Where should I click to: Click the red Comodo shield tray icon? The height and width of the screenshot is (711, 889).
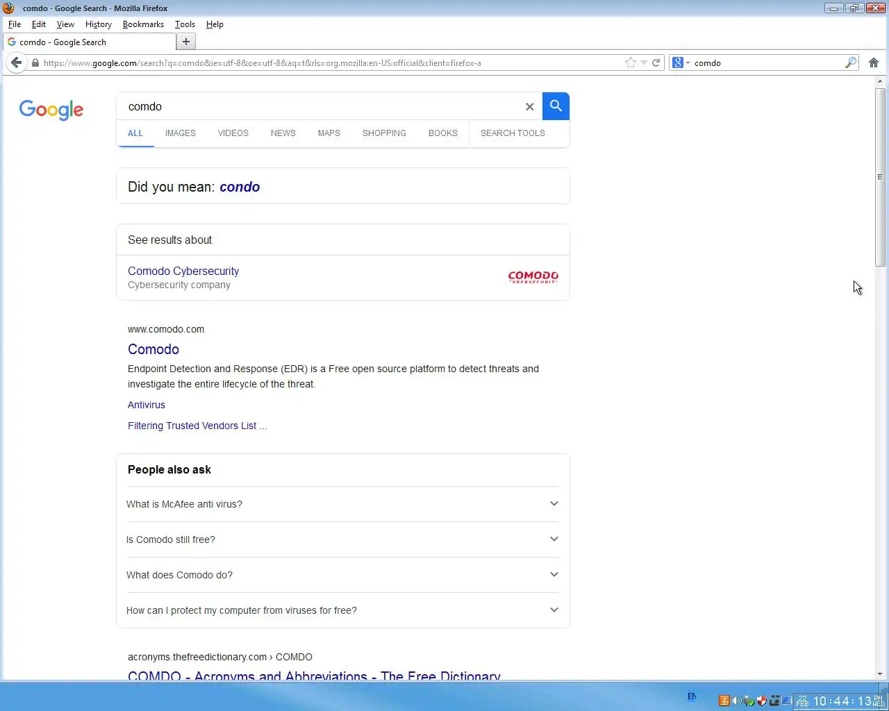coord(762,701)
